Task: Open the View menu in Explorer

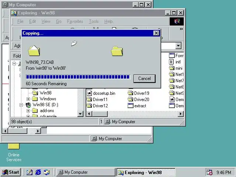Action: click(x=46, y=21)
